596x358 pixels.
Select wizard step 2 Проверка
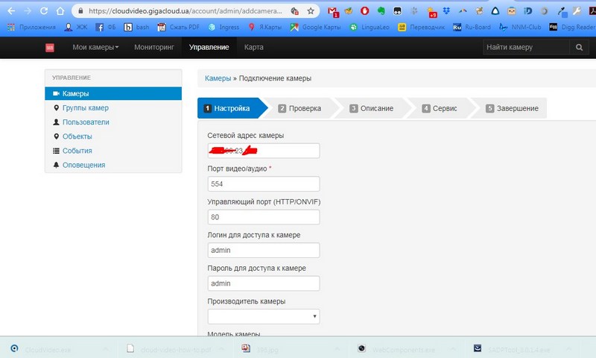pos(302,108)
